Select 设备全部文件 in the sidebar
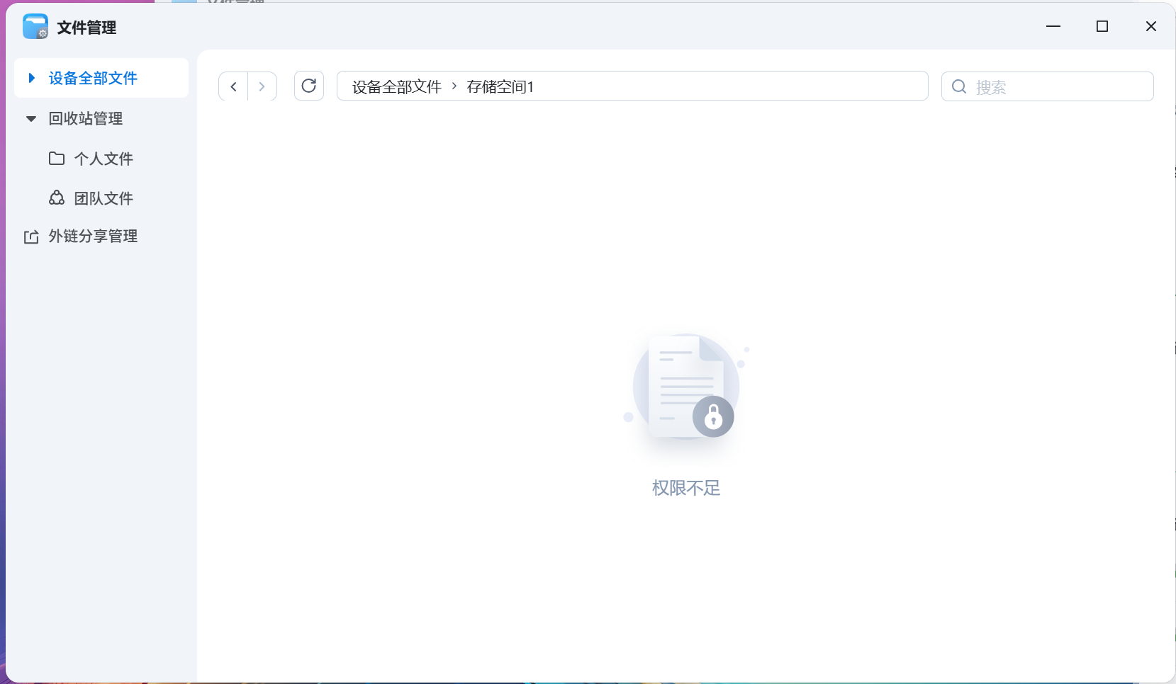The image size is (1176, 684). click(101, 78)
